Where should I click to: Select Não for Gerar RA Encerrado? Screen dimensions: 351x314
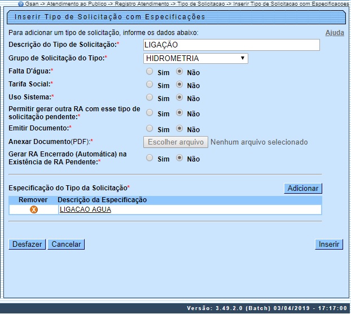coord(179,158)
